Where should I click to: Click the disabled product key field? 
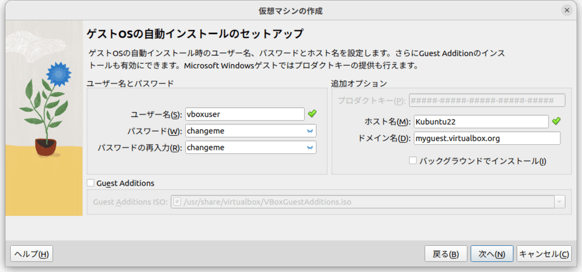pos(487,100)
